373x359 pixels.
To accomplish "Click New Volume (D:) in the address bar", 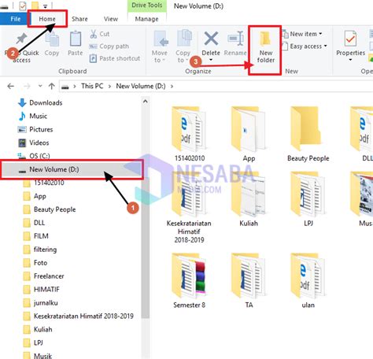I will coord(141,86).
